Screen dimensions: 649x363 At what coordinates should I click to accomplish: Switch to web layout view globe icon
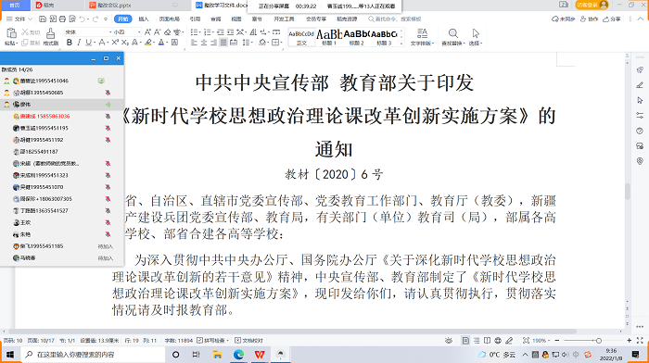(x=498, y=340)
